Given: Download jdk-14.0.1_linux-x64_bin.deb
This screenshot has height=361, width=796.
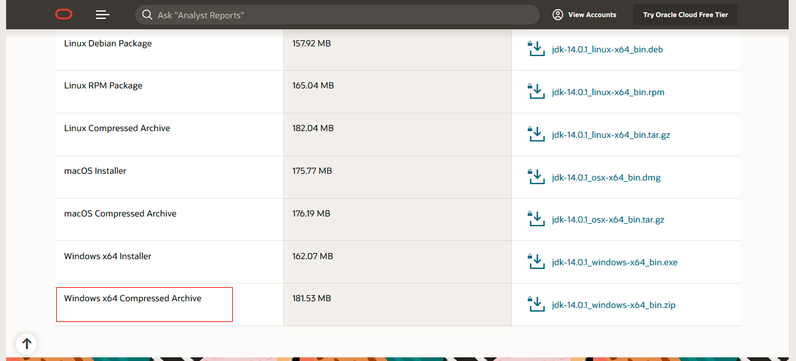Looking at the screenshot, I should click(607, 49).
